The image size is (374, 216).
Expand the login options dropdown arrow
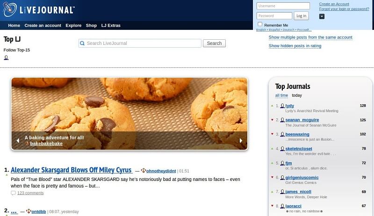pyautogui.click(x=322, y=16)
